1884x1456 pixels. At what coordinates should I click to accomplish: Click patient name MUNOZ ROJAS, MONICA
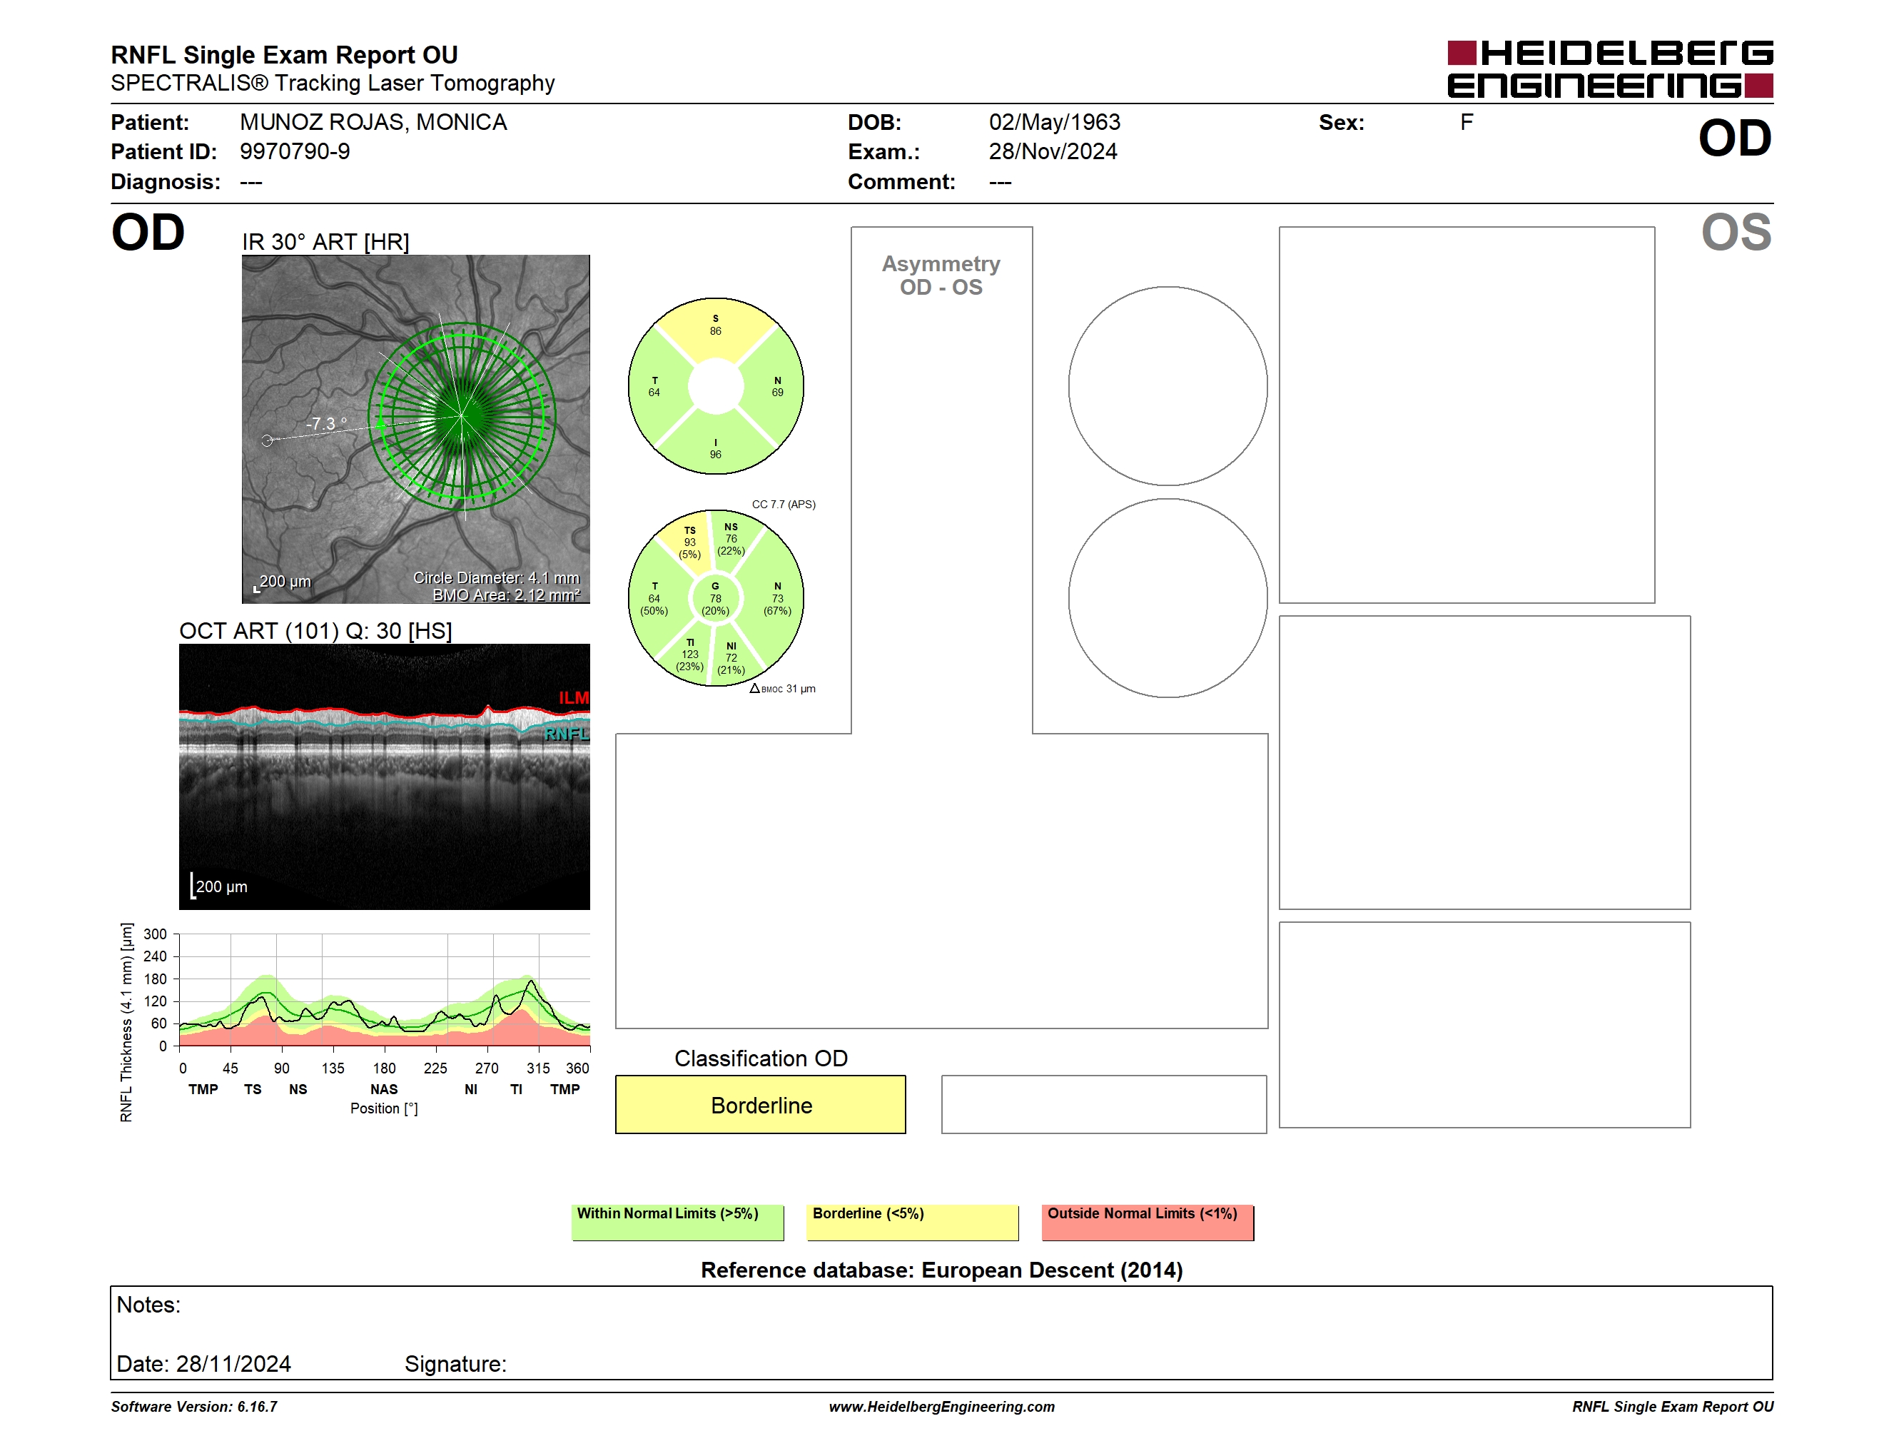pos(373,121)
